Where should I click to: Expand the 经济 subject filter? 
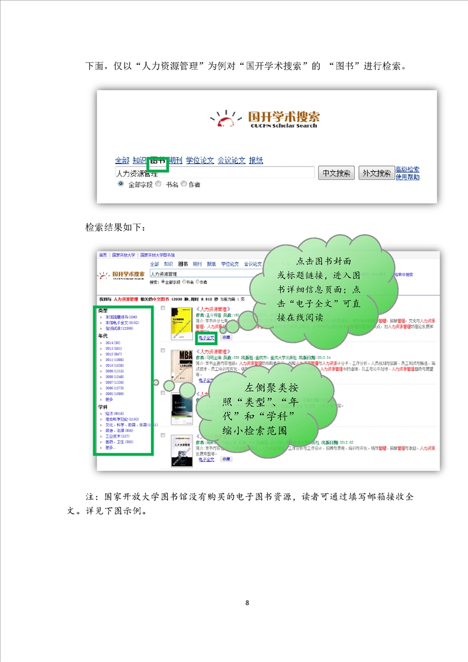(114, 414)
